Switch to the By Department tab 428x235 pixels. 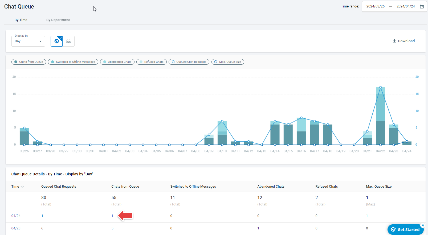(x=58, y=20)
